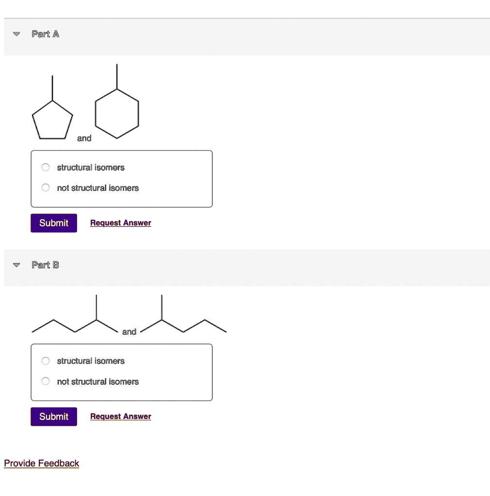Select "not structural isomers" in Part B

(x=45, y=381)
